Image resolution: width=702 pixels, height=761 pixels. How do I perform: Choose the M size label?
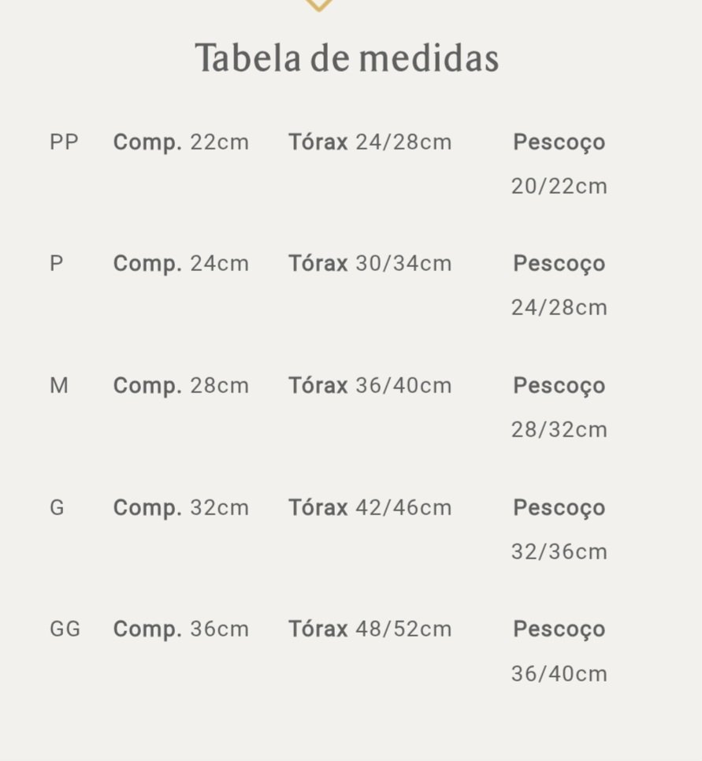(59, 386)
